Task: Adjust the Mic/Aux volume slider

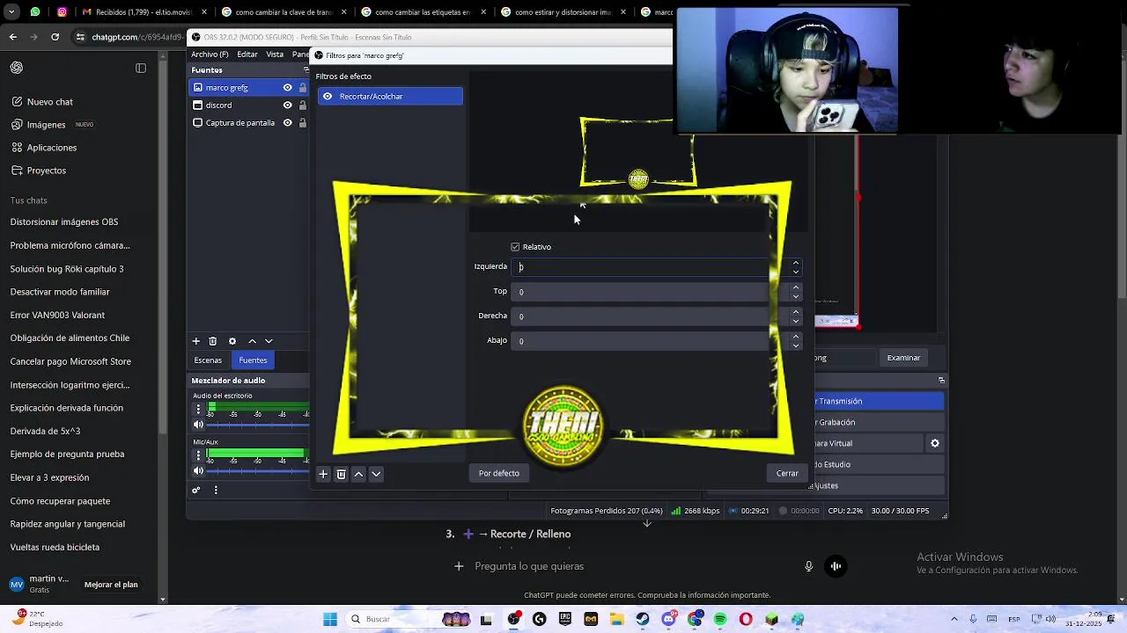Action: [257, 471]
